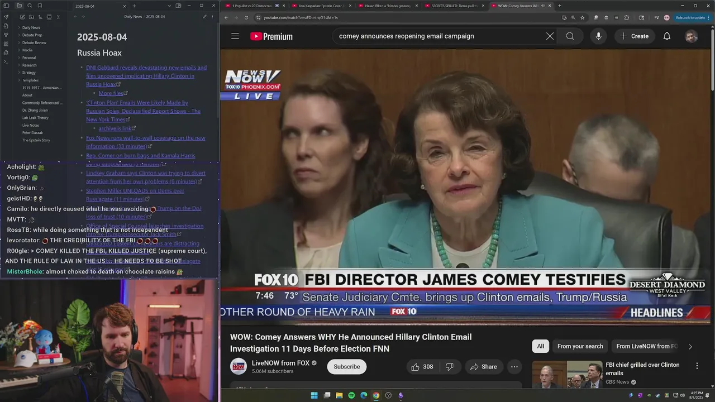The height and width of the screenshot is (402, 715).
Task: Open the DNI Gabbard reveals emails link
Action: (146, 76)
